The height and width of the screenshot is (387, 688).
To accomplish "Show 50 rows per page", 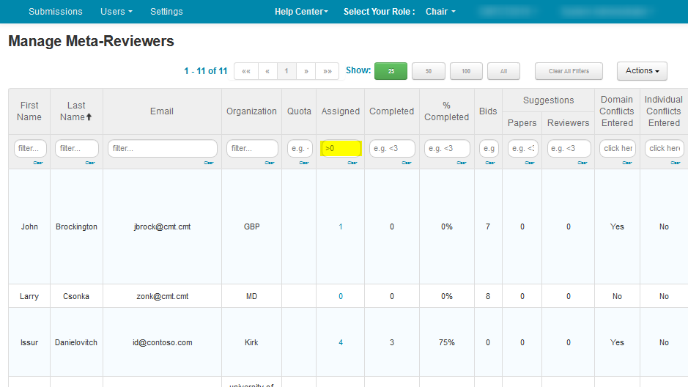I will pyautogui.click(x=429, y=71).
